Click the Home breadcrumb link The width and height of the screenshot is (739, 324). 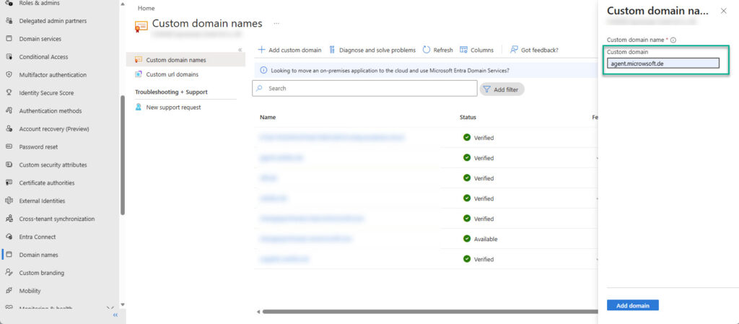point(145,8)
